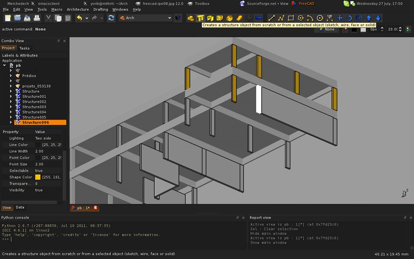Open a file using folder icon
This screenshot has height=259, width=414.
(18, 18)
